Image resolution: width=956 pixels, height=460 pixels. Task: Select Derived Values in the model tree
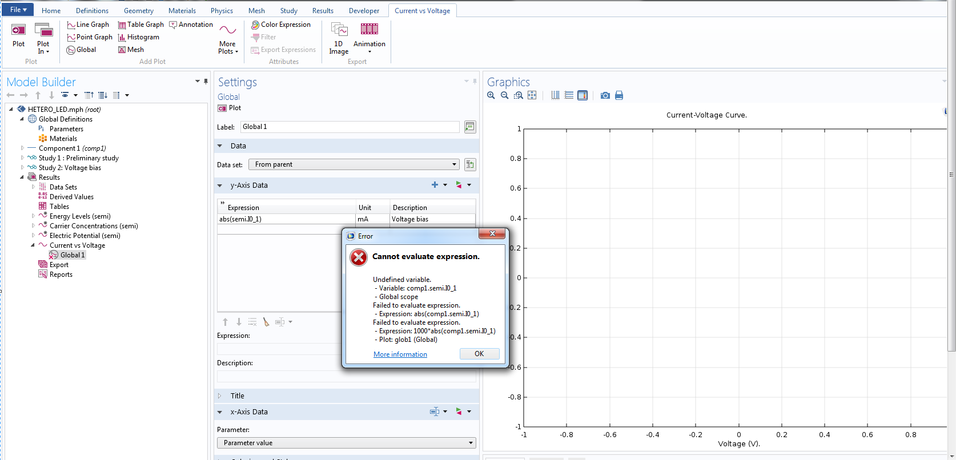click(71, 197)
